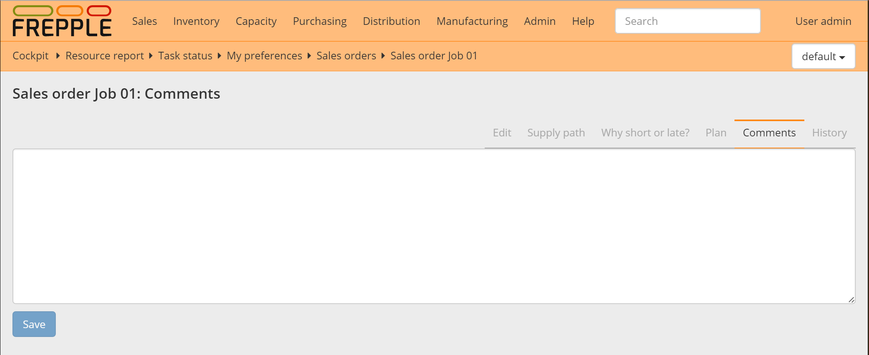
Task: Switch to the Supply path tab
Action: point(556,133)
